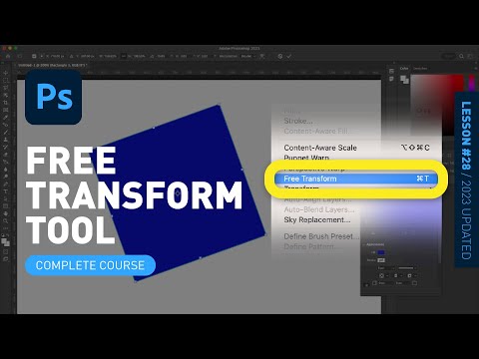Viewport: 479px width, 359px height.
Task: Select the Lasso tool
Action: [6, 88]
